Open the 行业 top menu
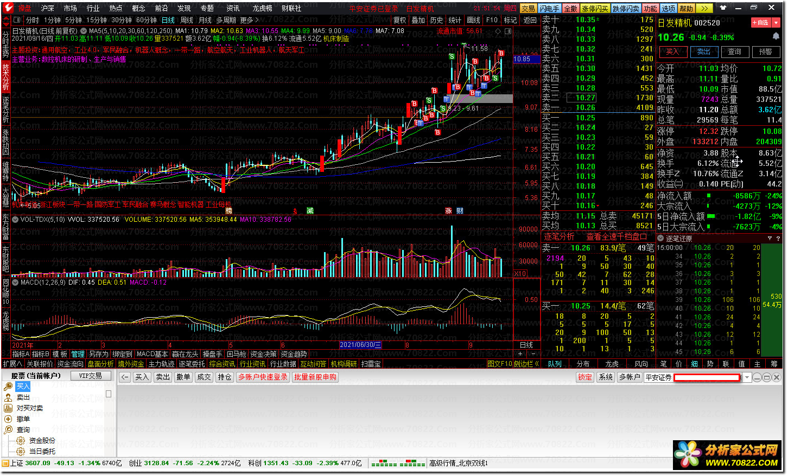This screenshot has height=476, width=788. 93,8
